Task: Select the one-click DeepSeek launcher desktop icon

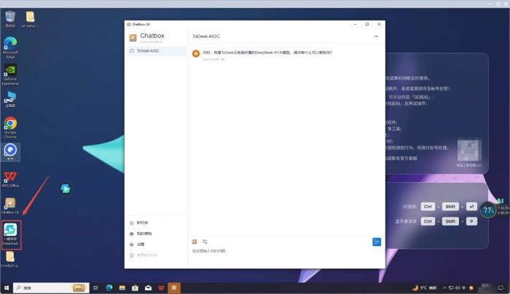Action: point(11,234)
